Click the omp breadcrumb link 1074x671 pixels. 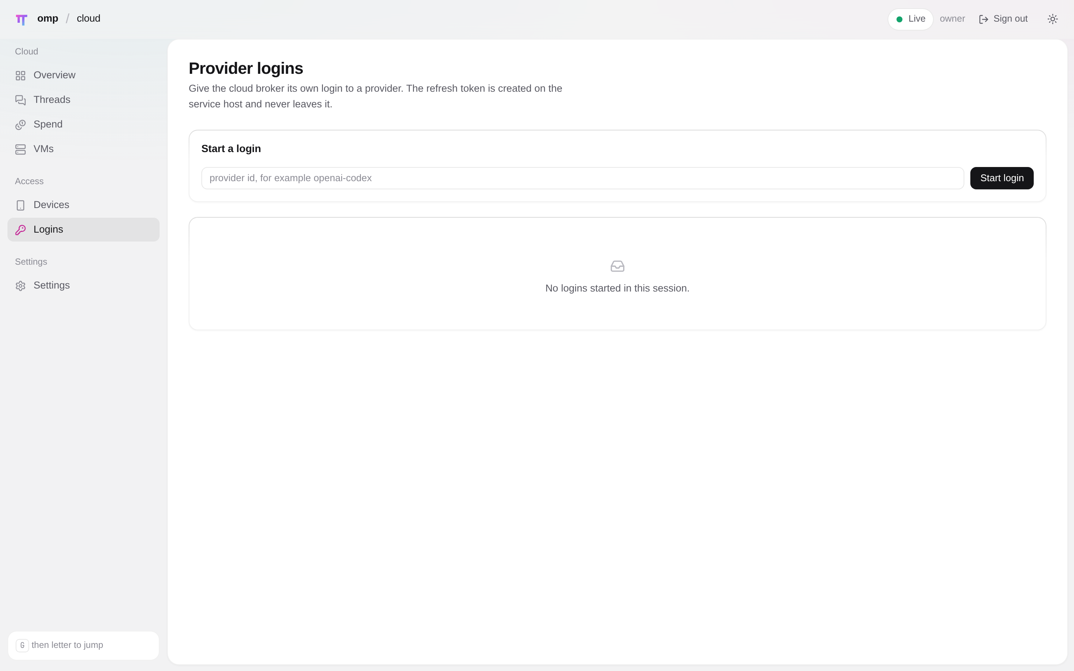[47, 19]
